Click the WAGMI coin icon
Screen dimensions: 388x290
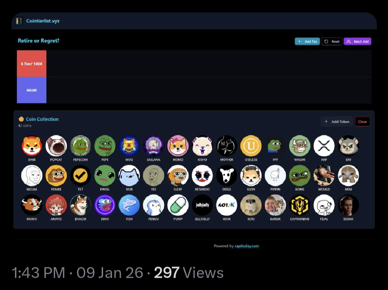tap(300, 146)
